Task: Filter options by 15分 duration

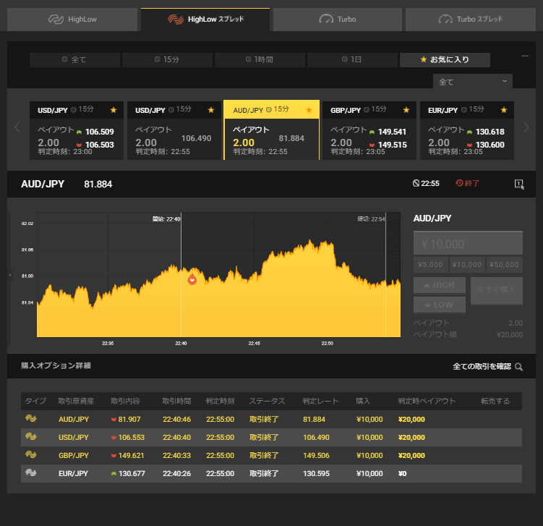Action: click(167, 59)
